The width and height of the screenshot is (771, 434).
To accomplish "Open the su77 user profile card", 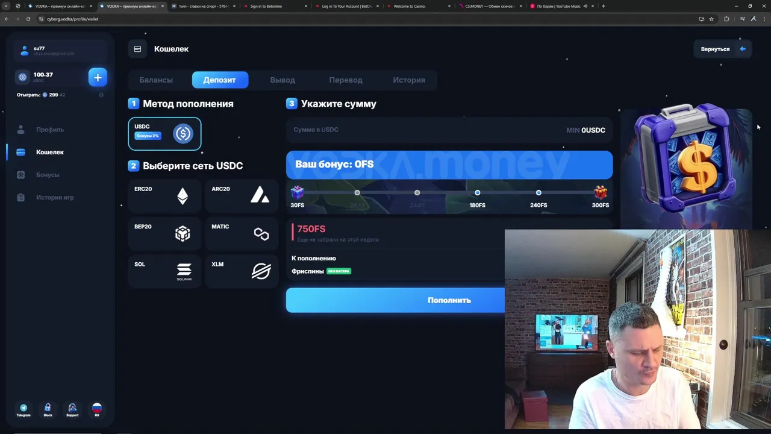I will click(x=60, y=51).
